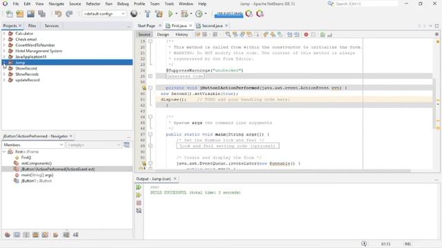The height and width of the screenshot is (248, 442).
Task: Click the Build Project hammer icon
Action: point(147,14)
